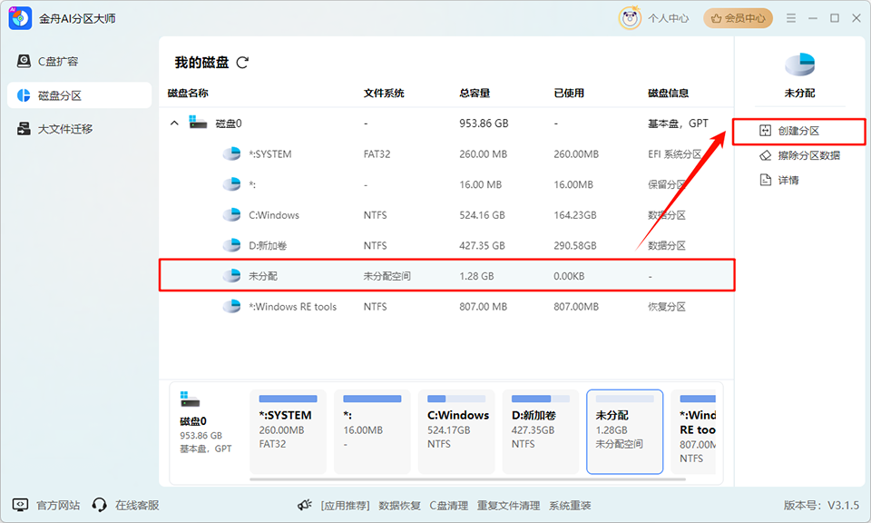Visit the 官方网站 official site

[43, 506]
